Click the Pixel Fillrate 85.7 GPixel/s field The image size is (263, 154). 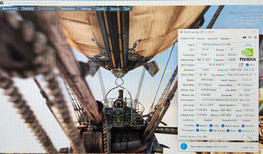click(205, 85)
